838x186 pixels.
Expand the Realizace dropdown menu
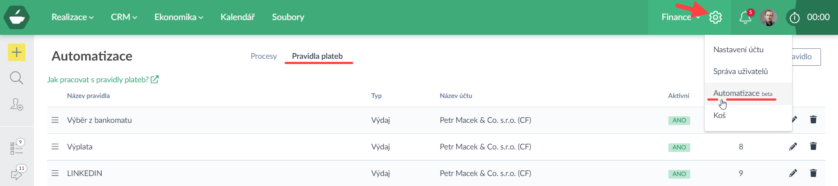(73, 17)
